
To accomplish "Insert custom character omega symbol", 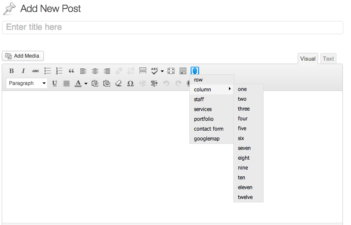I will point(130,83).
